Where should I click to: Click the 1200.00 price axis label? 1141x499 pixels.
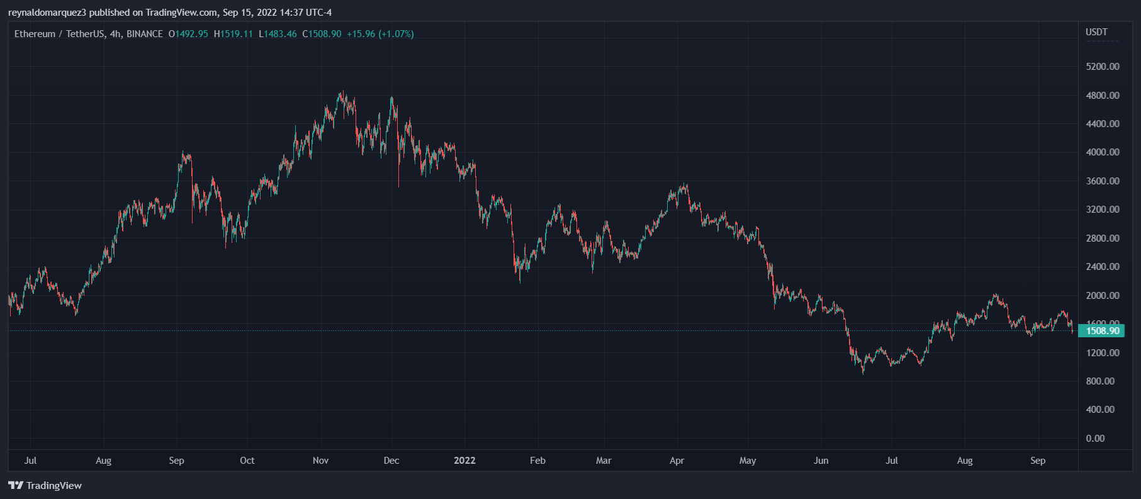(x=1103, y=353)
